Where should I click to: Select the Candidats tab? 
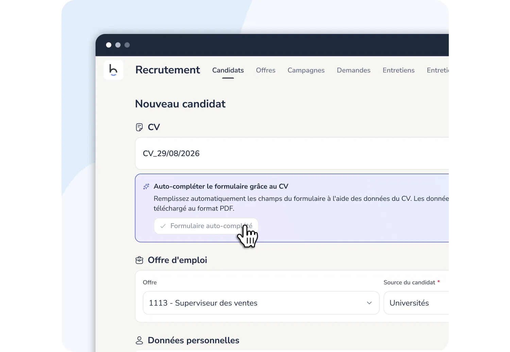(228, 70)
